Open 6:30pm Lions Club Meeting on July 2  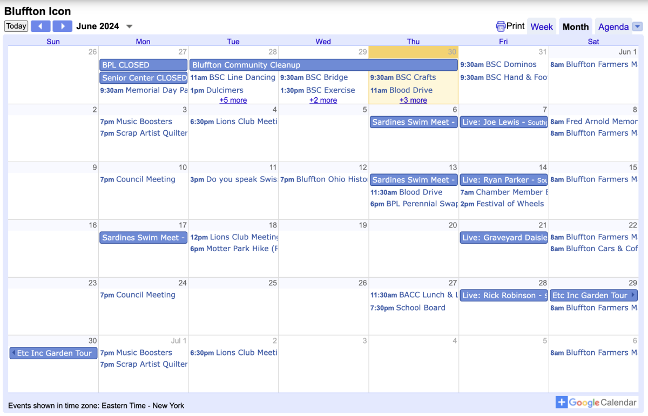(x=233, y=353)
